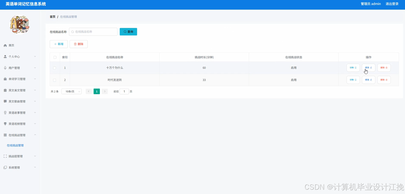Toggle the select-all checkbox in table header

55,57
